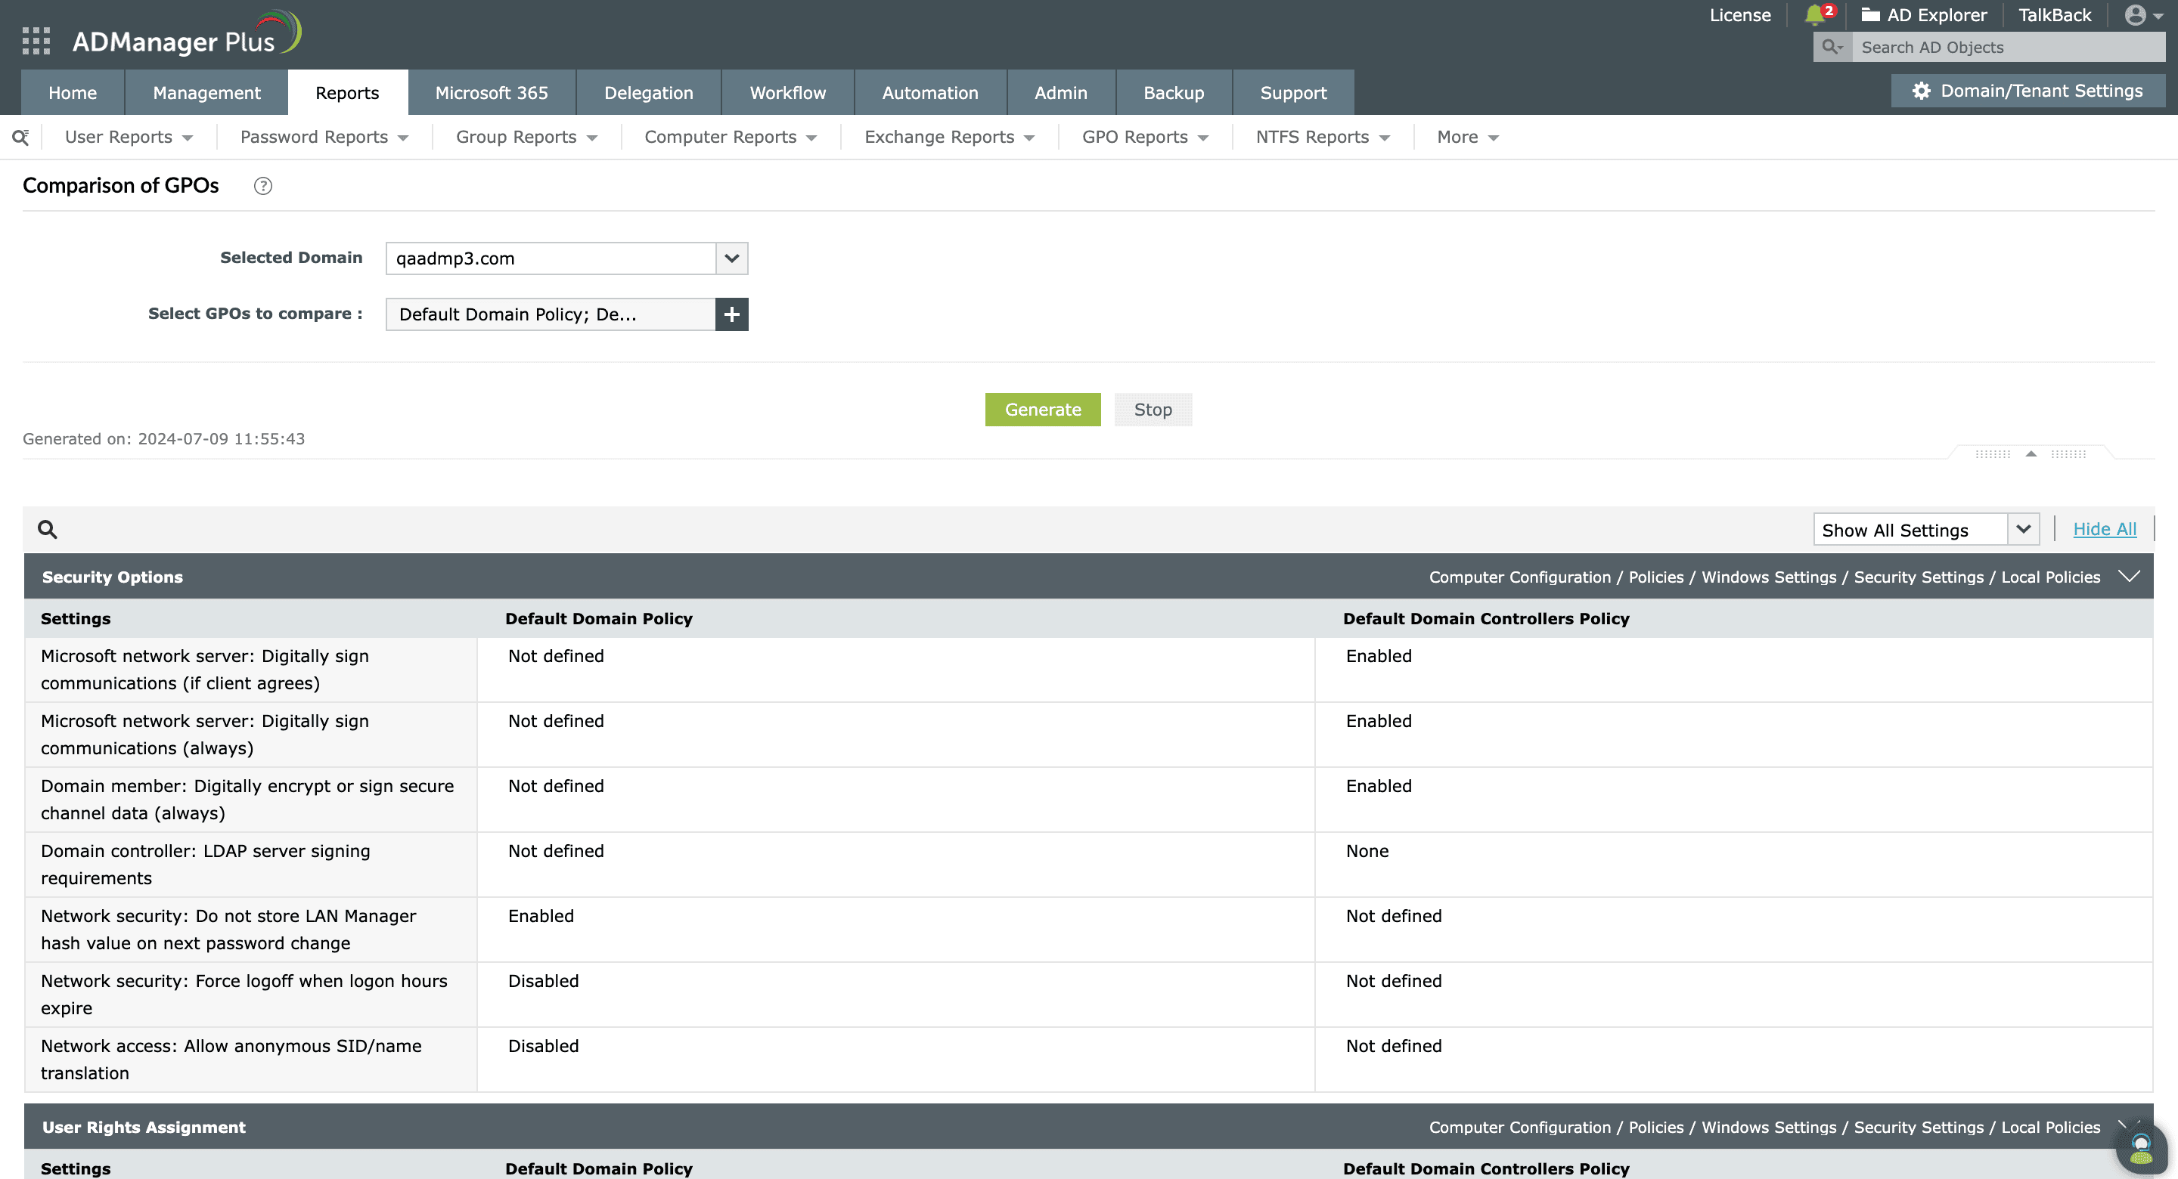Viewport: 2178px width, 1179px height.
Task: Click the results table search magnifier icon
Action: (48, 530)
